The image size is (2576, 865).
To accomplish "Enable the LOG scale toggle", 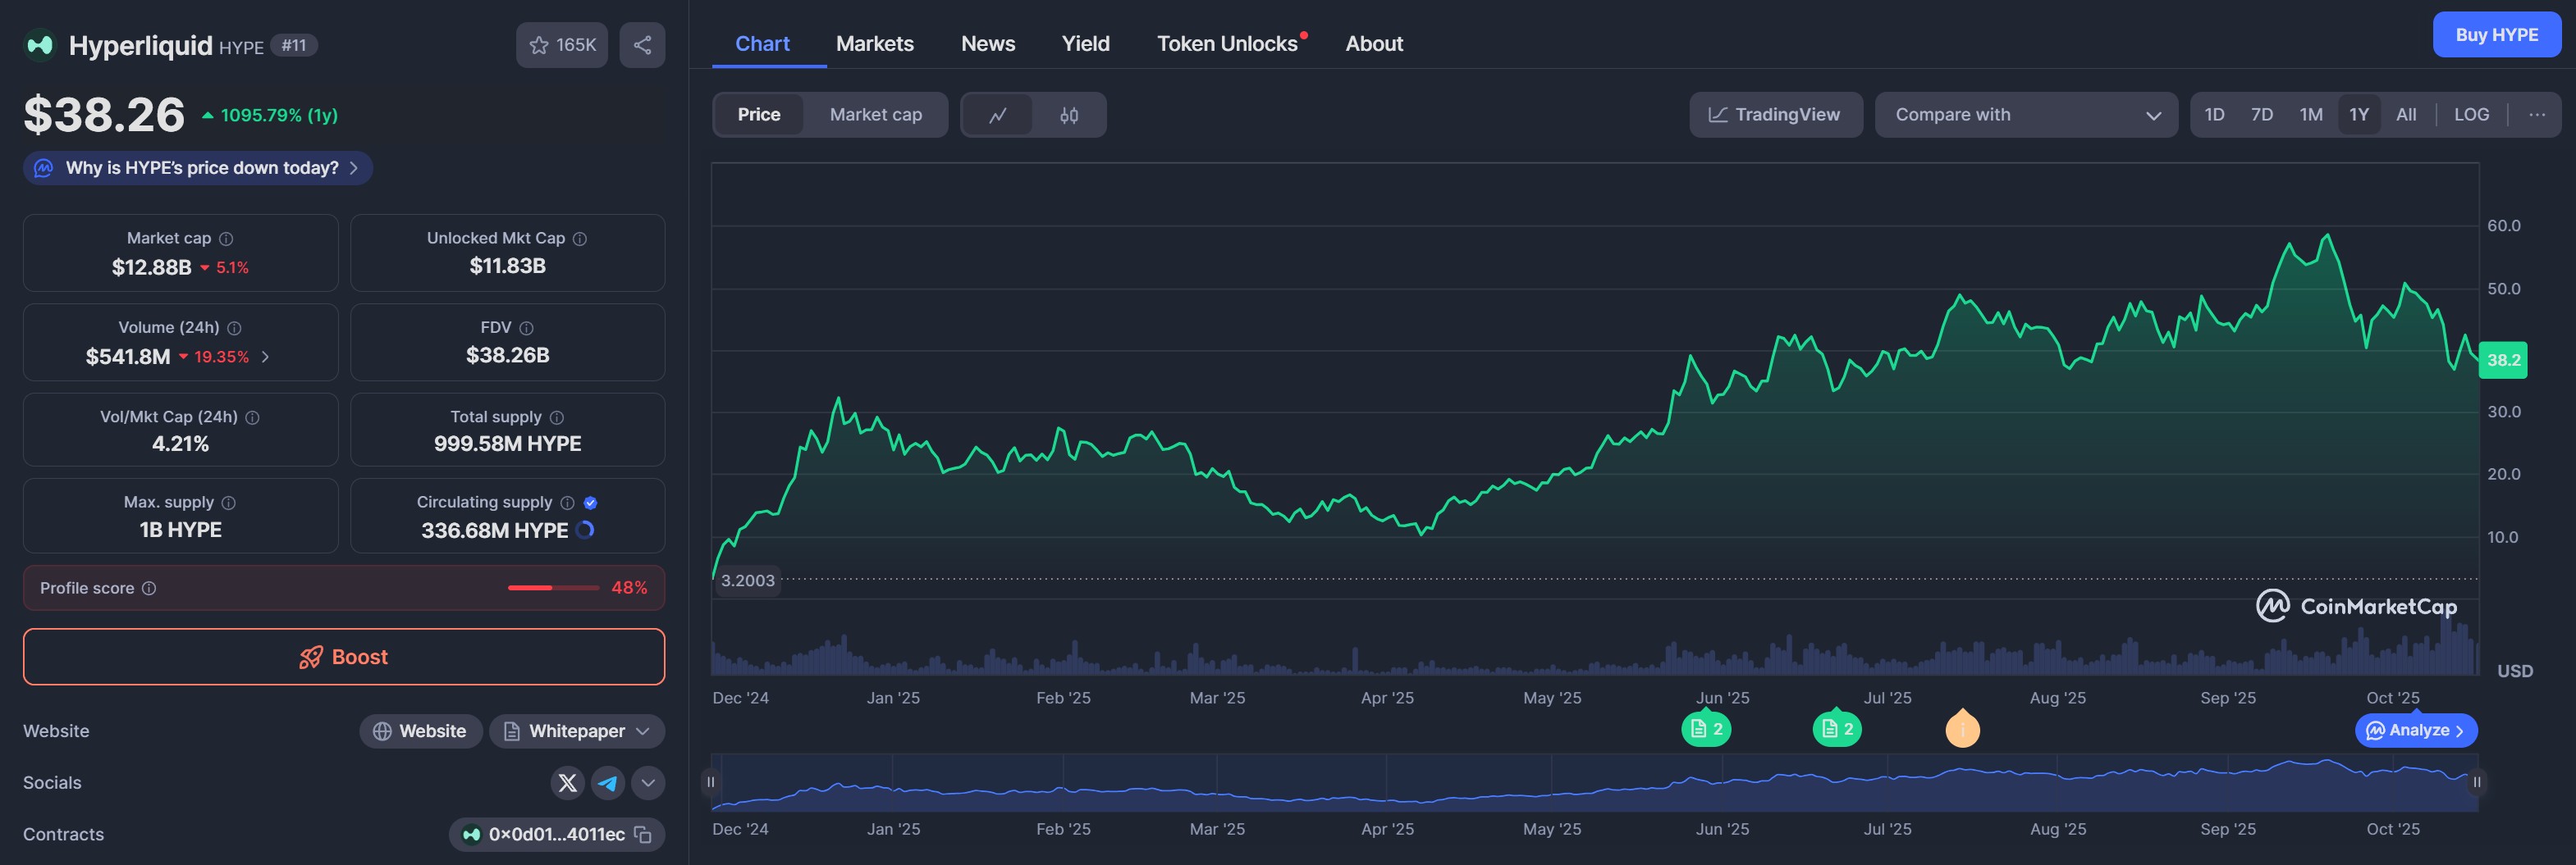I will click(x=2471, y=115).
